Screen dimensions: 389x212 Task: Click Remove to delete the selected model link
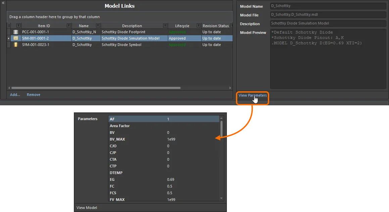[33, 95]
